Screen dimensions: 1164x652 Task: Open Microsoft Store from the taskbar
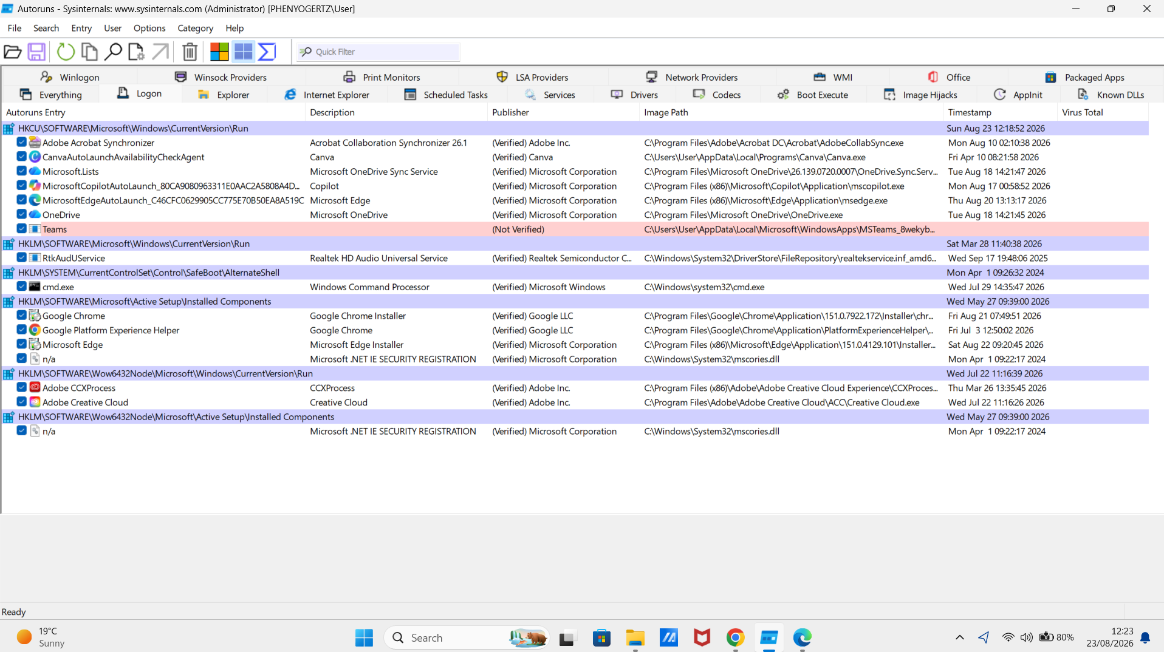(x=601, y=637)
